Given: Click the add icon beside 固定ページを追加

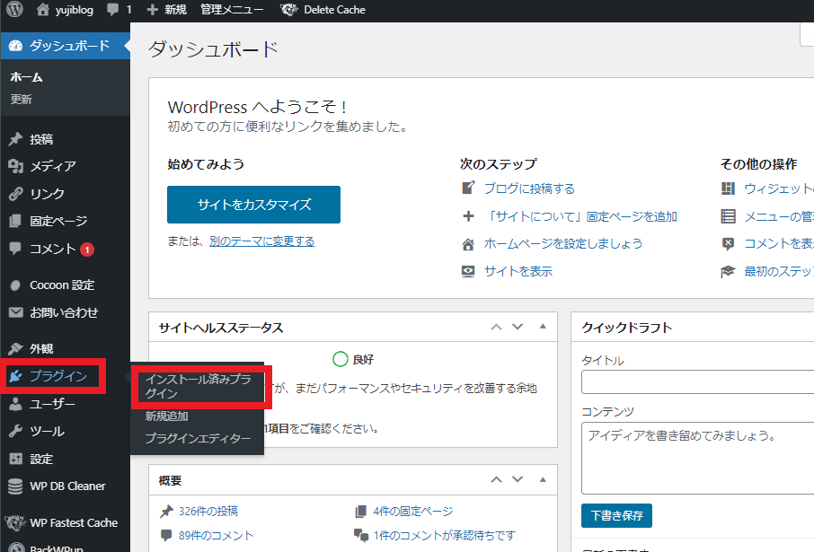Looking at the screenshot, I should 468,216.
